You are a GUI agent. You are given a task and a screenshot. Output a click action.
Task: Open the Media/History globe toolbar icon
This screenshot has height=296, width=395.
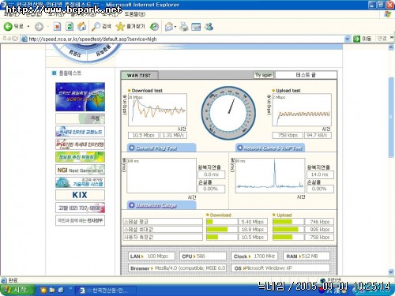154,27
